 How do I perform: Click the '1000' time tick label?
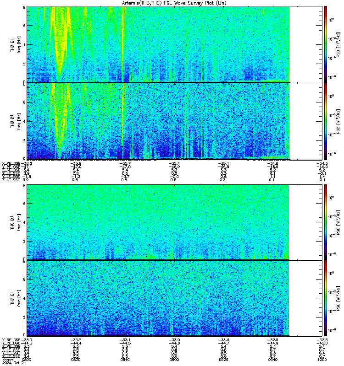point(322,360)
